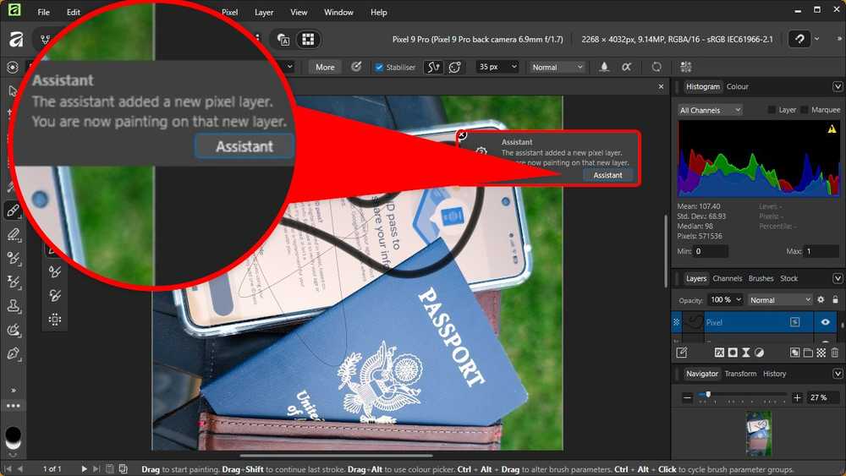Click the Navigator preview thumbnail
The width and height of the screenshot is (846, 476).
click(x=759, y=434)
